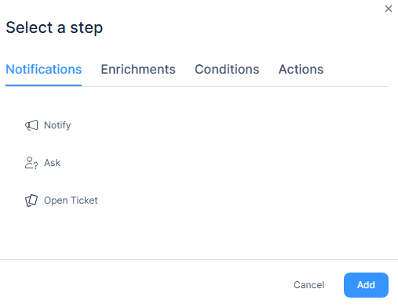Screen dimensions: 398x307
Task: Click the blue underline beneath Notifications
Action: pyautogui.click(x=44, y=85)
